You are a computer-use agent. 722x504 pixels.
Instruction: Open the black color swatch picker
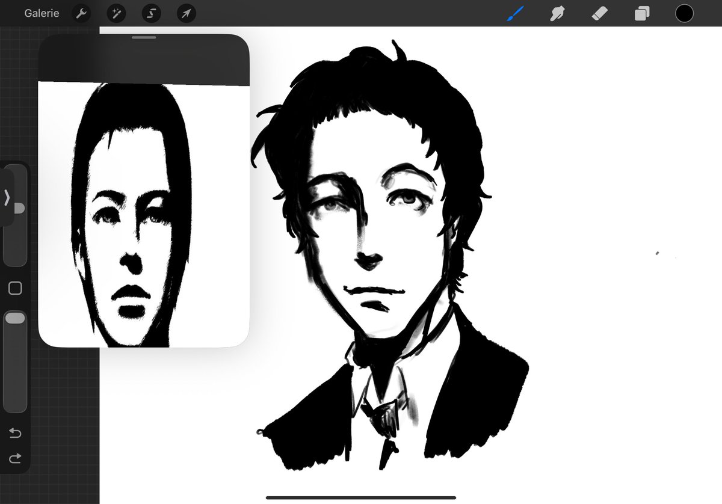coord(684,13)
